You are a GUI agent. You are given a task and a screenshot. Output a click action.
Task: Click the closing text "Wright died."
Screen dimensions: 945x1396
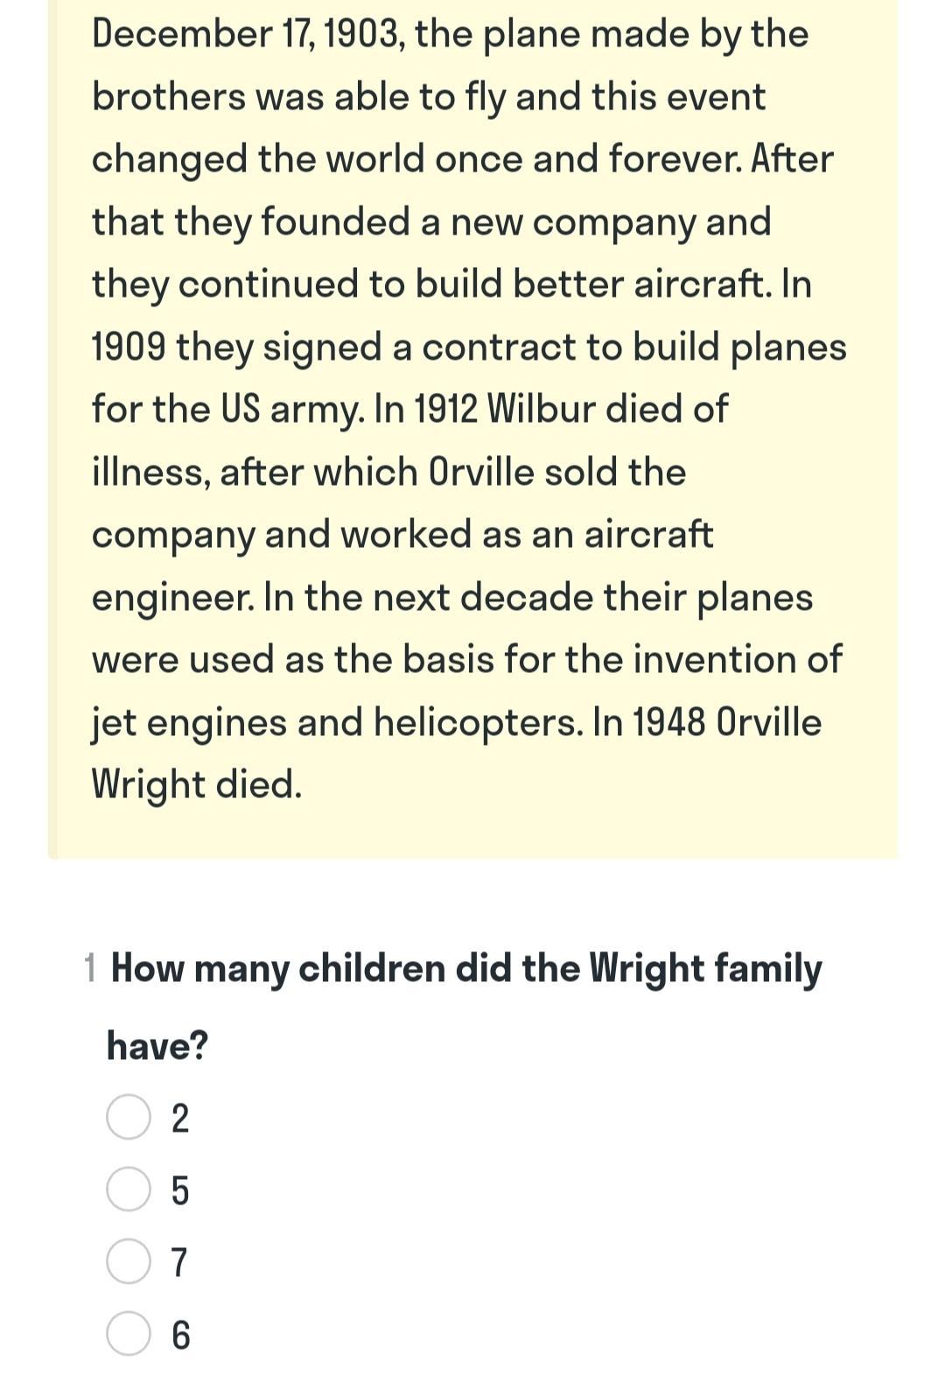(x=197, y=785)
